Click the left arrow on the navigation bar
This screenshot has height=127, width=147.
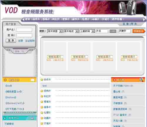click(23, 20)
